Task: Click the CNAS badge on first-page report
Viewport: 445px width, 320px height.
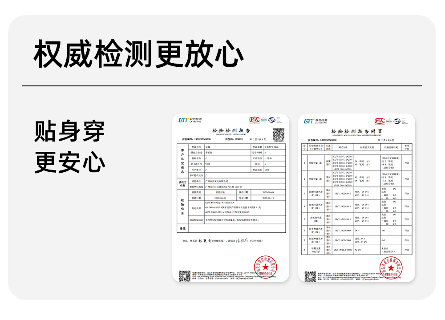Action: pyautogui.click(x=272, y=120)
